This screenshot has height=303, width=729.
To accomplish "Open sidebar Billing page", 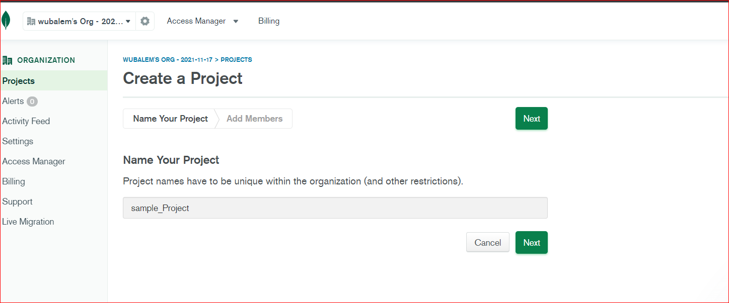I will [x=14, y=181].
